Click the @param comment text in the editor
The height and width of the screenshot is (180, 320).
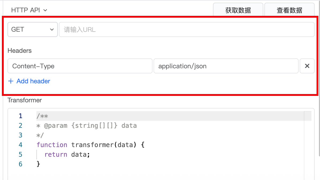[56, 126]
